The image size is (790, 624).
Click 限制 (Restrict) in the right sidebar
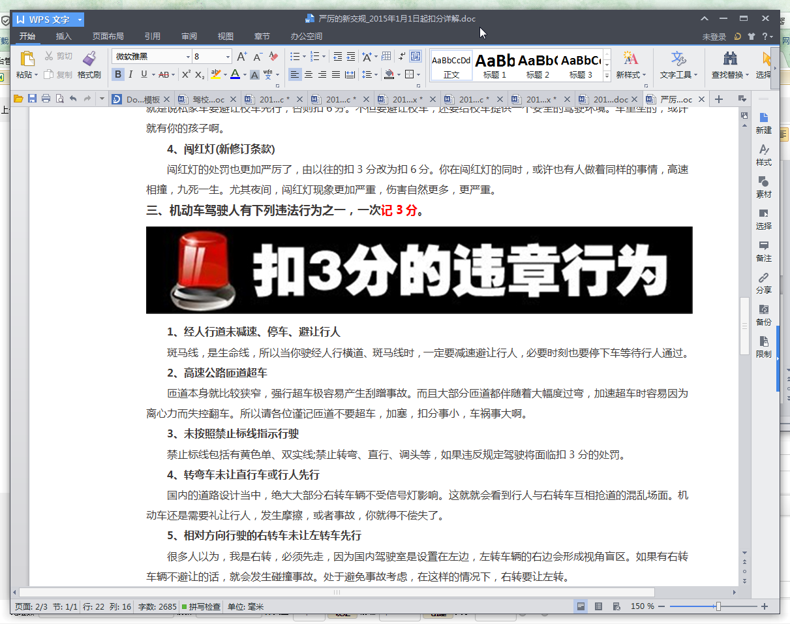coord(763,347)
